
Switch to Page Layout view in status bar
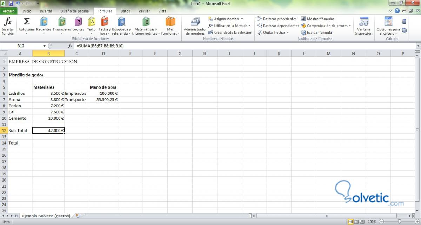click(x=356, y=222)
